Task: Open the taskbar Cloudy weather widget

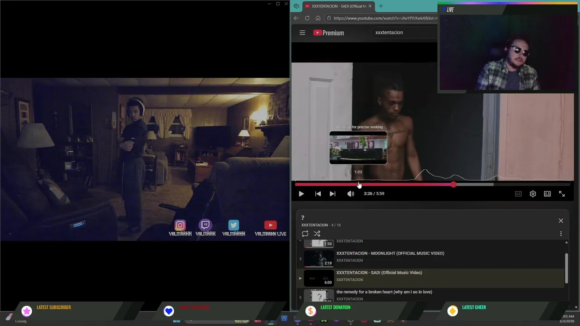Action: click(x=16, y=318)
